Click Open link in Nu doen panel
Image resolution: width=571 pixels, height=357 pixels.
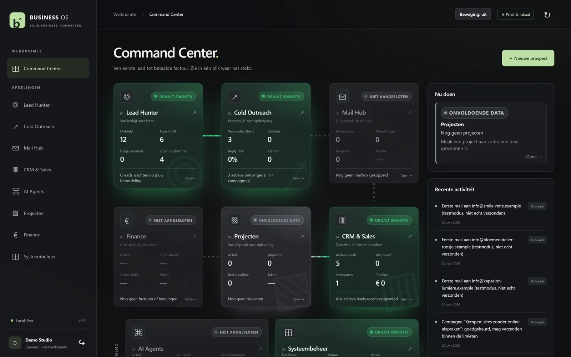click(534, 157)
